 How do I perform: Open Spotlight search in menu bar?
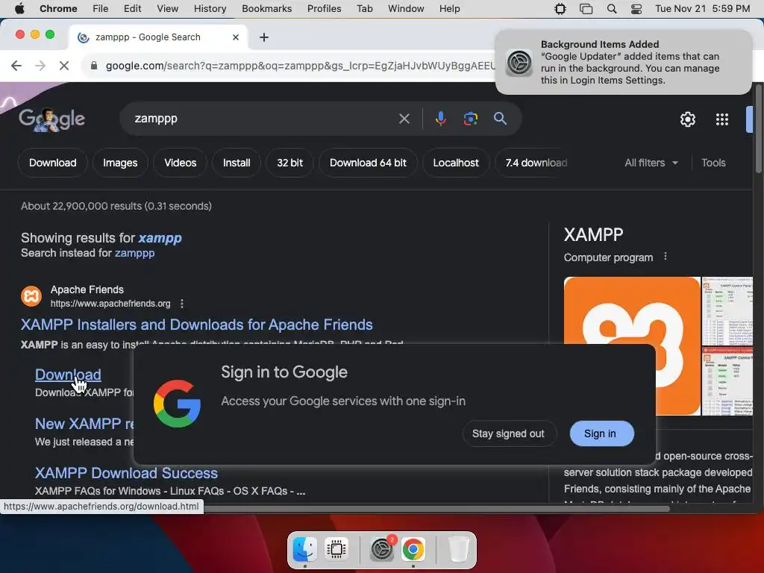click(612, 8)
